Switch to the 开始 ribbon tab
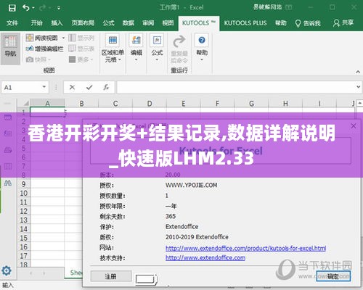The width and height of the screenshot is (363, 290). pos(37,23)
